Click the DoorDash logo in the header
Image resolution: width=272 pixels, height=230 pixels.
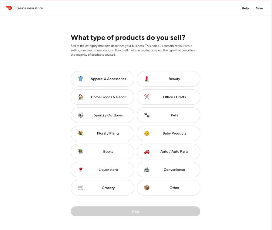[x=9, y=8]
